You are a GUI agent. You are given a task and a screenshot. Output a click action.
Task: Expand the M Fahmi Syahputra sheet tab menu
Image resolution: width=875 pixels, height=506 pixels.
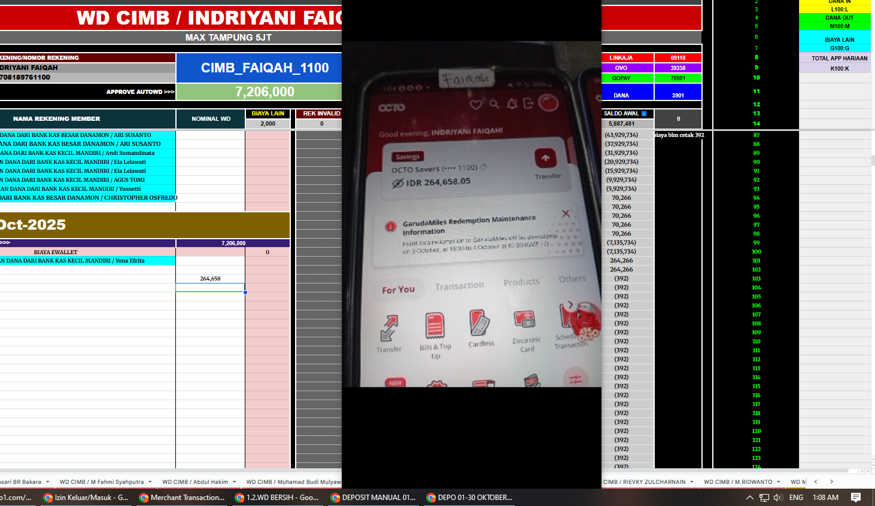click(x=150, y=481)
